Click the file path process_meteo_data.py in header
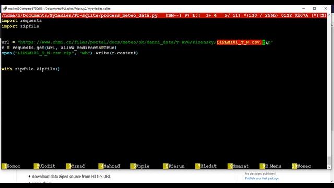 point(79,15)
